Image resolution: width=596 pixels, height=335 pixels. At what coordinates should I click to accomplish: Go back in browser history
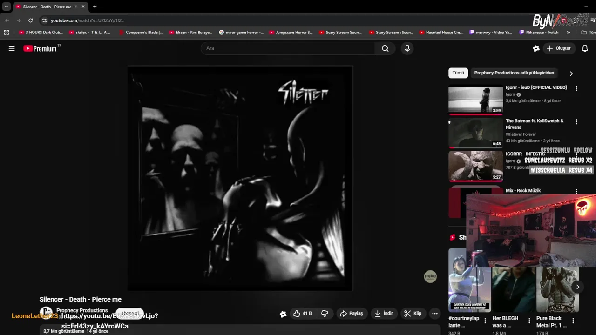pyautogui.click(x=7, y=20)
